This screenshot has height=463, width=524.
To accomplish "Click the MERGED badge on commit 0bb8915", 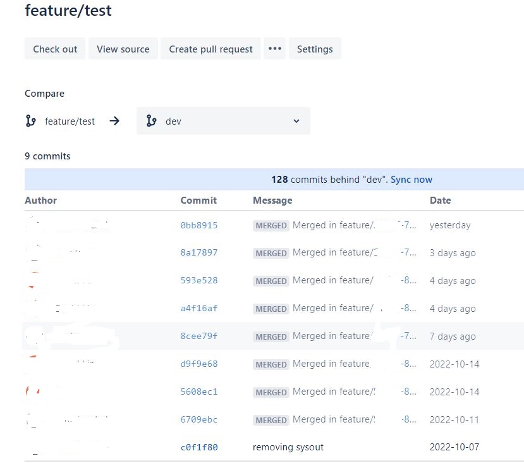I will click(x=271, y=225).
